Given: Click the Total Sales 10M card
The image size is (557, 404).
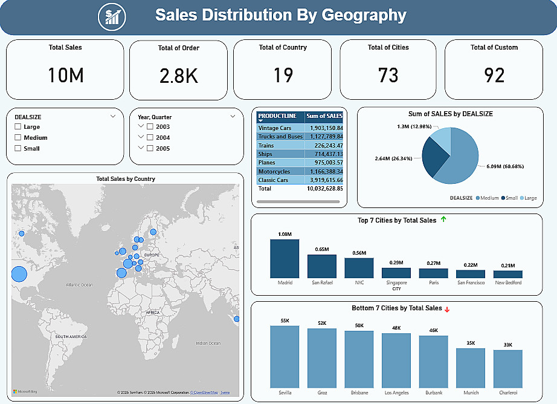Looking at the screenshot, I should [65, 70].
